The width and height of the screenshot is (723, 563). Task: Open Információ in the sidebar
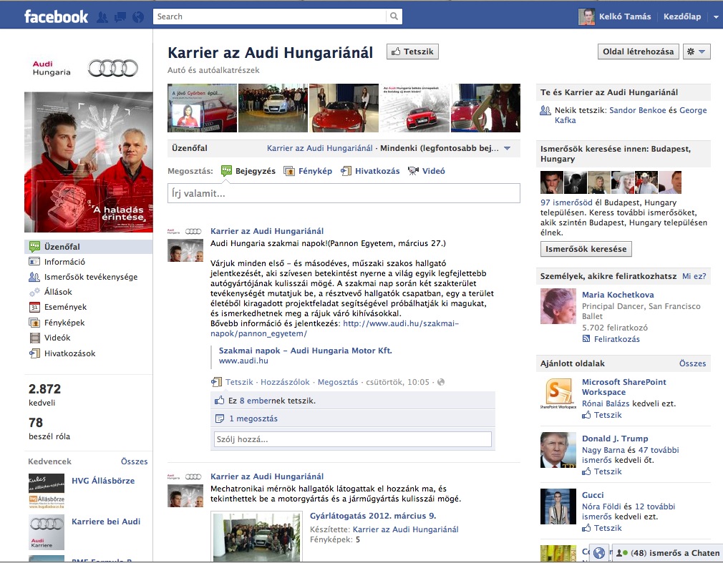coord(64,262)
